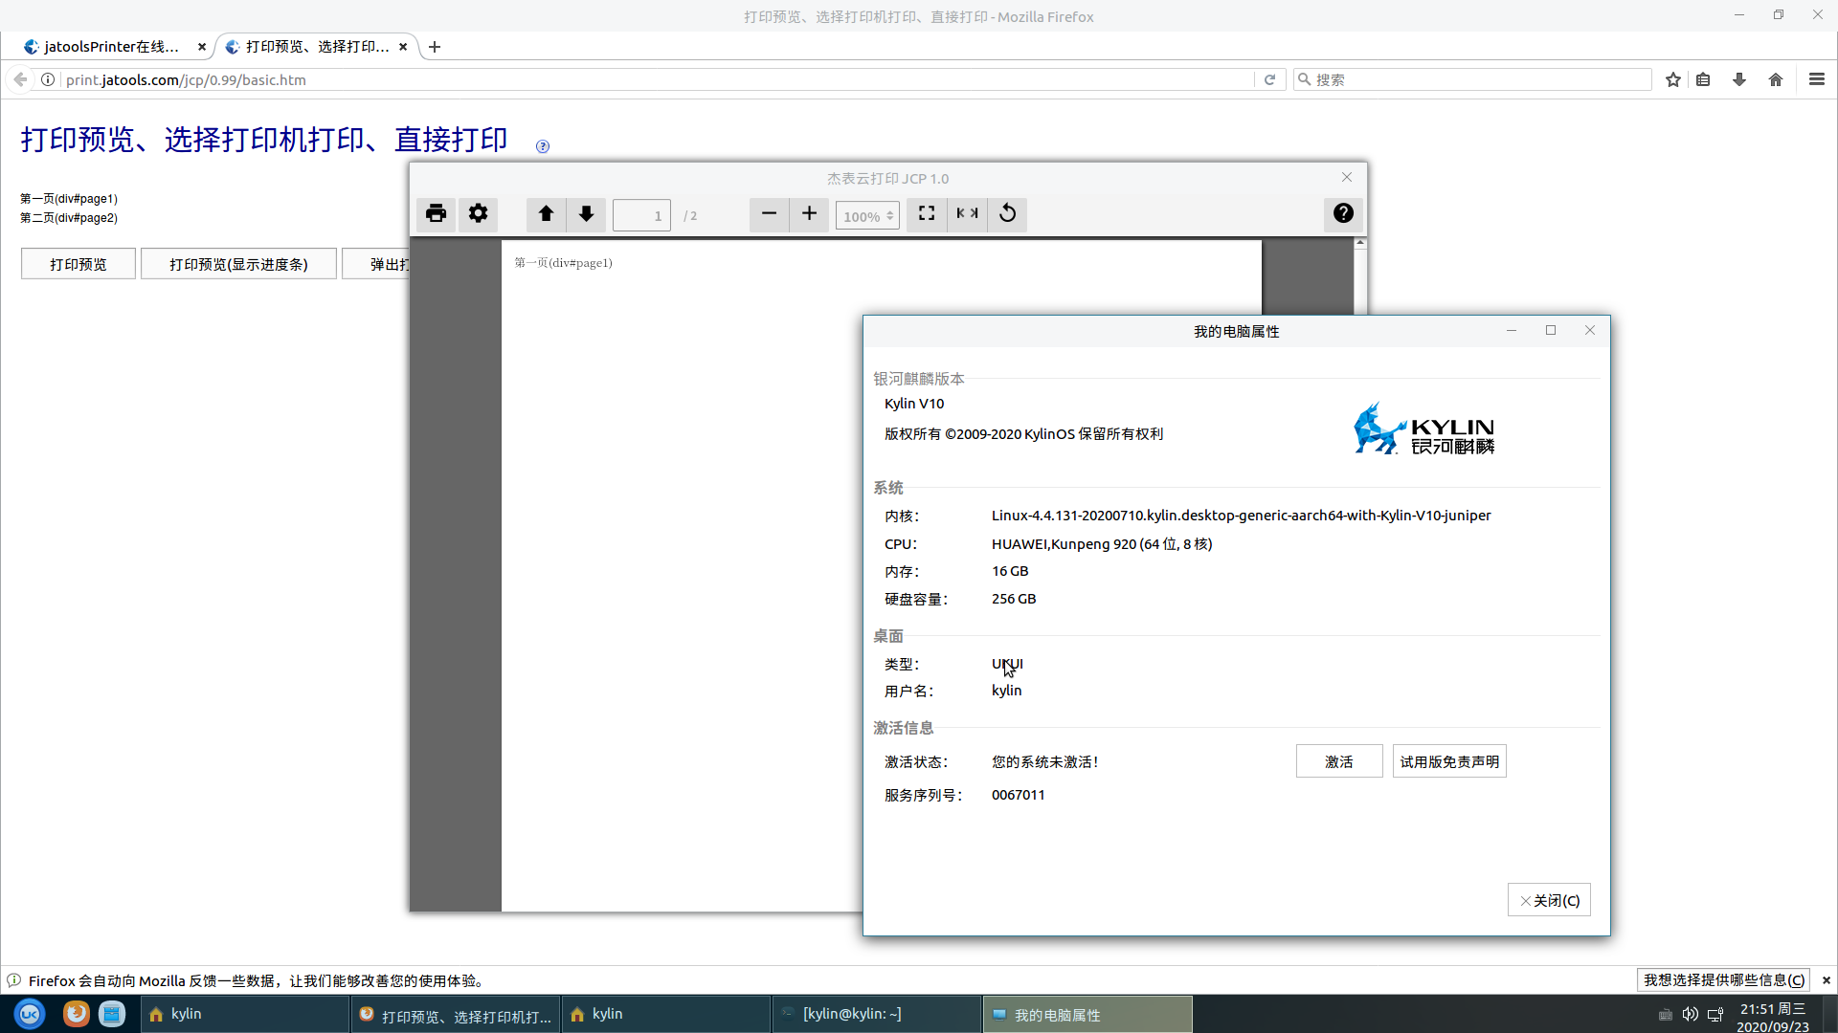
Task: Click the rotate/refresh icon in JCP toolbar
Action: coord(1007,213)
